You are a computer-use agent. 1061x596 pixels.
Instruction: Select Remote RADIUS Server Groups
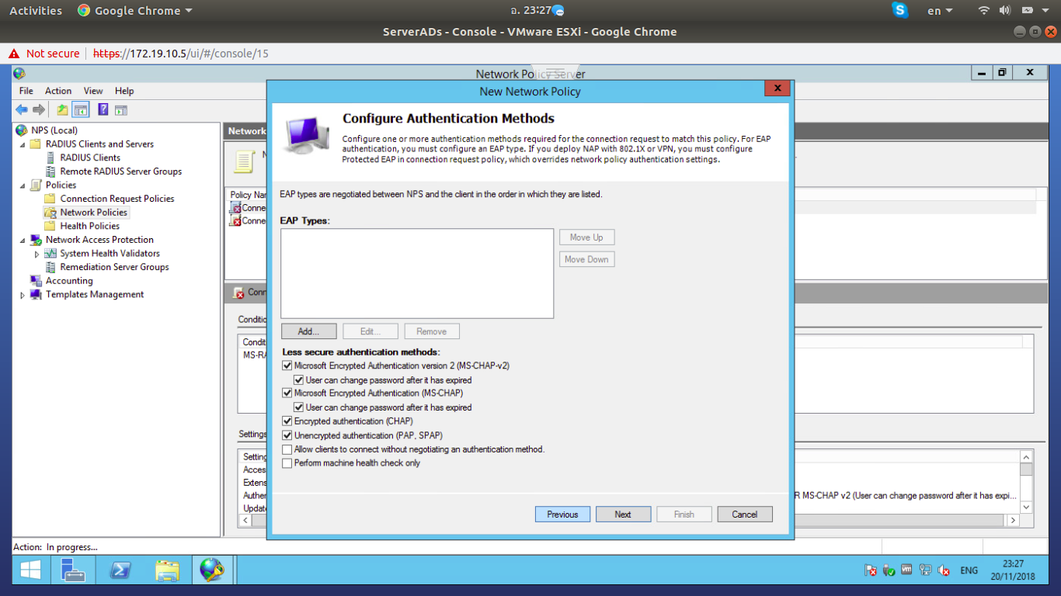121,172
